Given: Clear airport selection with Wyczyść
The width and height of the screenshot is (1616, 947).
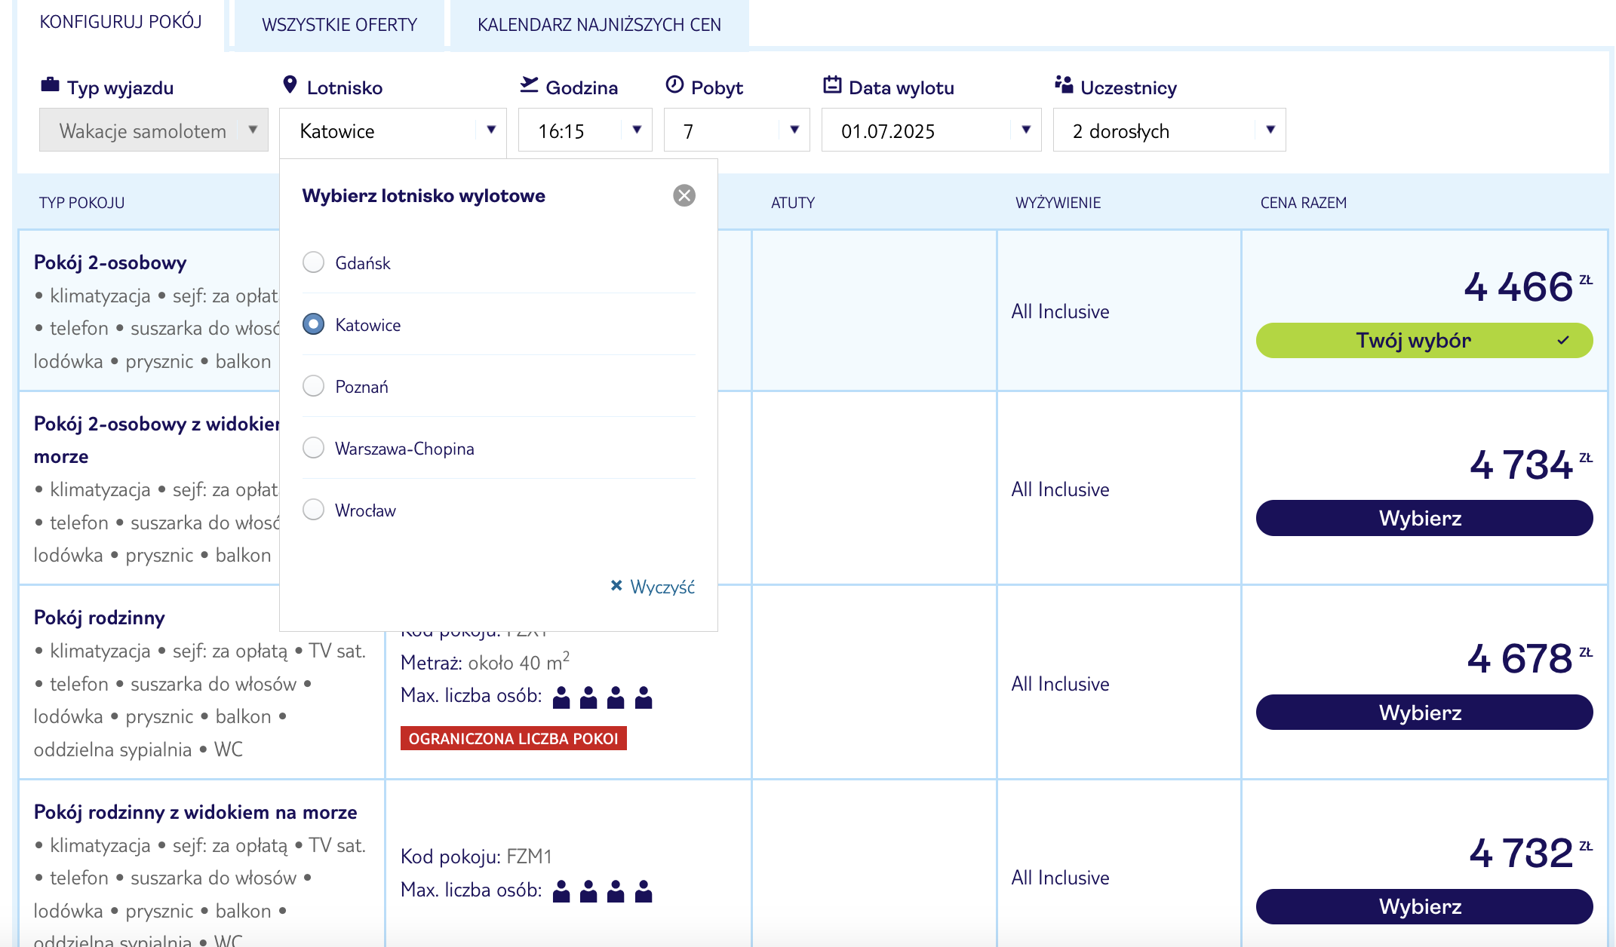Looking at the screenshot, I should click(x=653, y=587).
